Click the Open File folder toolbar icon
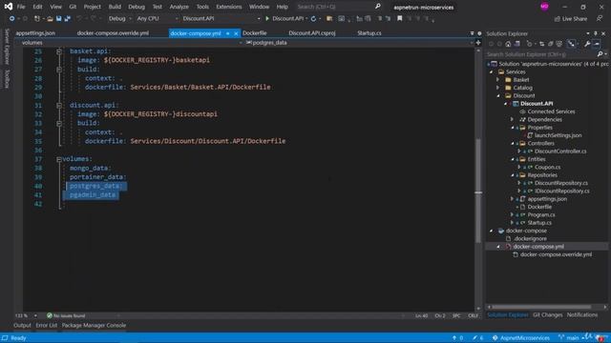 point(50,19)
